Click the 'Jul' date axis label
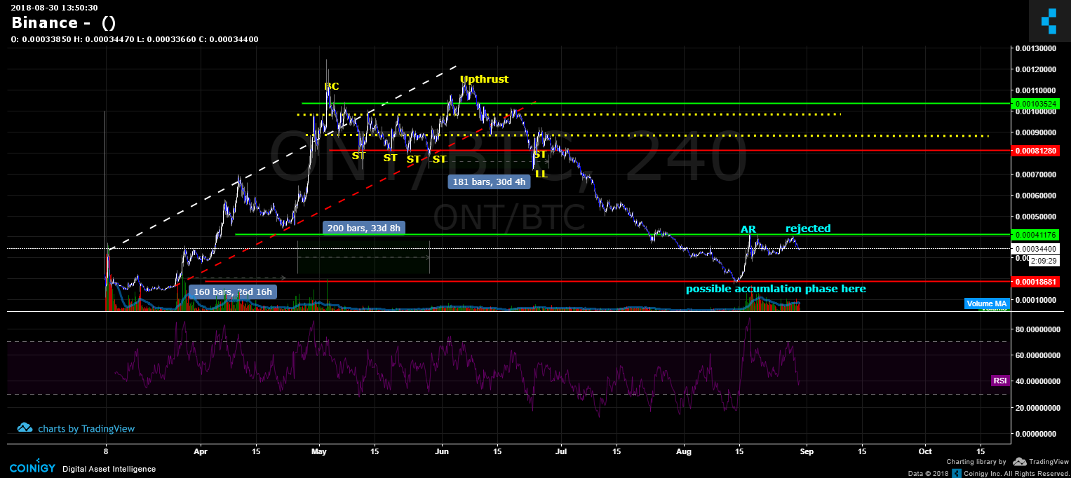This screenshot has height=478, width=1071. click(561, 451)
